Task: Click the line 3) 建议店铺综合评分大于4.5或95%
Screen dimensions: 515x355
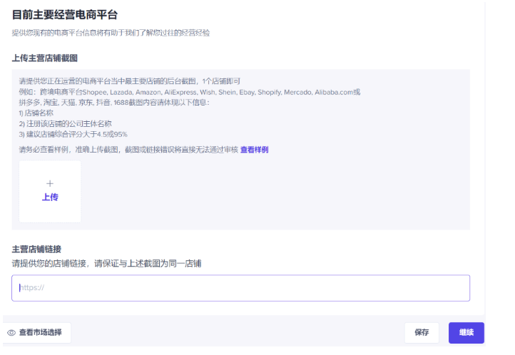Action: click(x=73, y=134)
